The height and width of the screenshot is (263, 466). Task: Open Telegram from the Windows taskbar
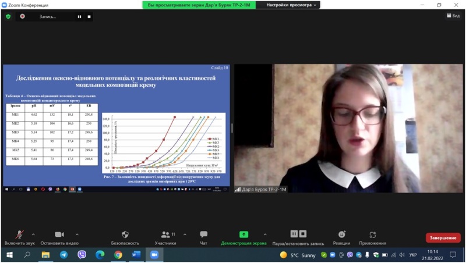[x=63, y=255]
